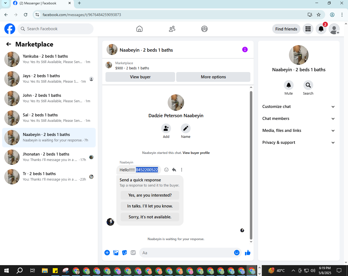
Task: Choose a GIF in composer
Action: [133, 253]
